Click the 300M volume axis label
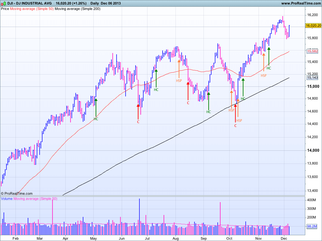The height and width of the screenshot is (241, 322). pyautogui.click(x=311, y=209)
